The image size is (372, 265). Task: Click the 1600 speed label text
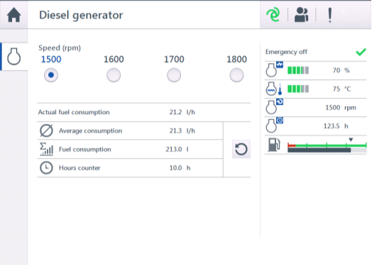pyautogui.click(x=114, y=60)
